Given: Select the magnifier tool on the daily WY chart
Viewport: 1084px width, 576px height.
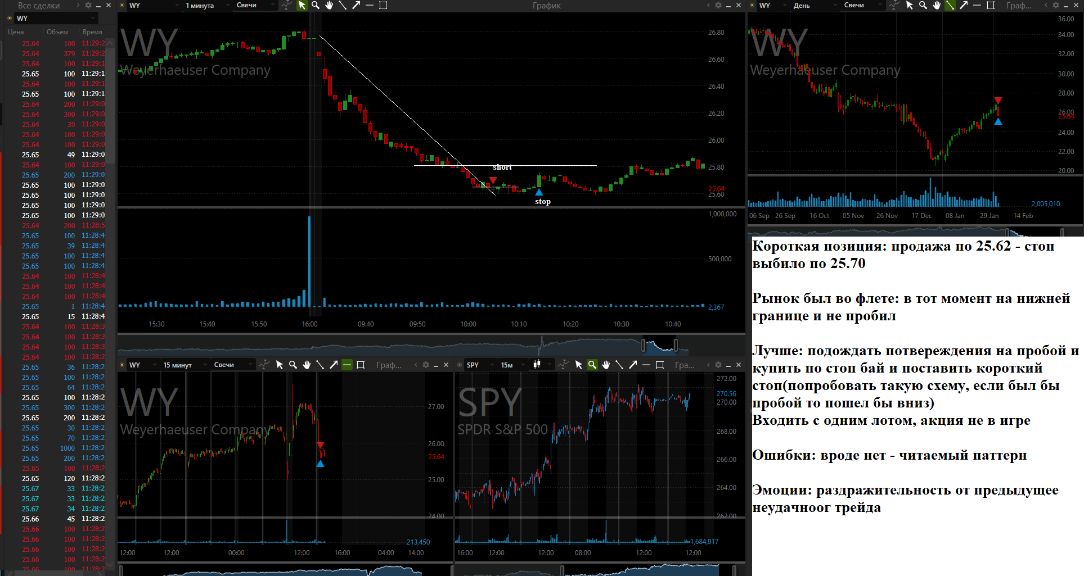Looking at the screenshot, I should coord(923,5).
